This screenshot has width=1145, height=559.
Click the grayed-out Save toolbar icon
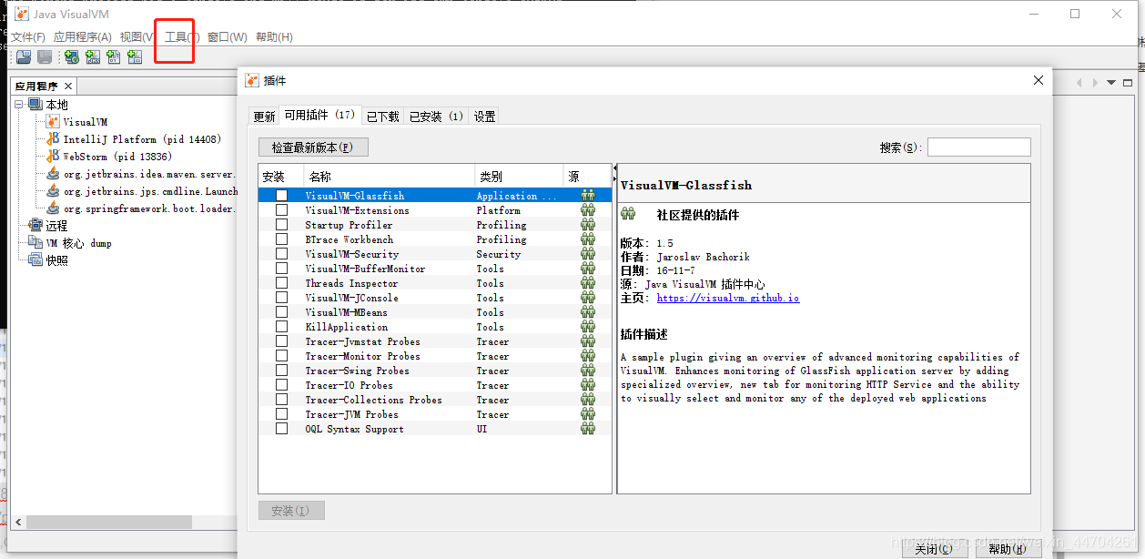point(45,57)
